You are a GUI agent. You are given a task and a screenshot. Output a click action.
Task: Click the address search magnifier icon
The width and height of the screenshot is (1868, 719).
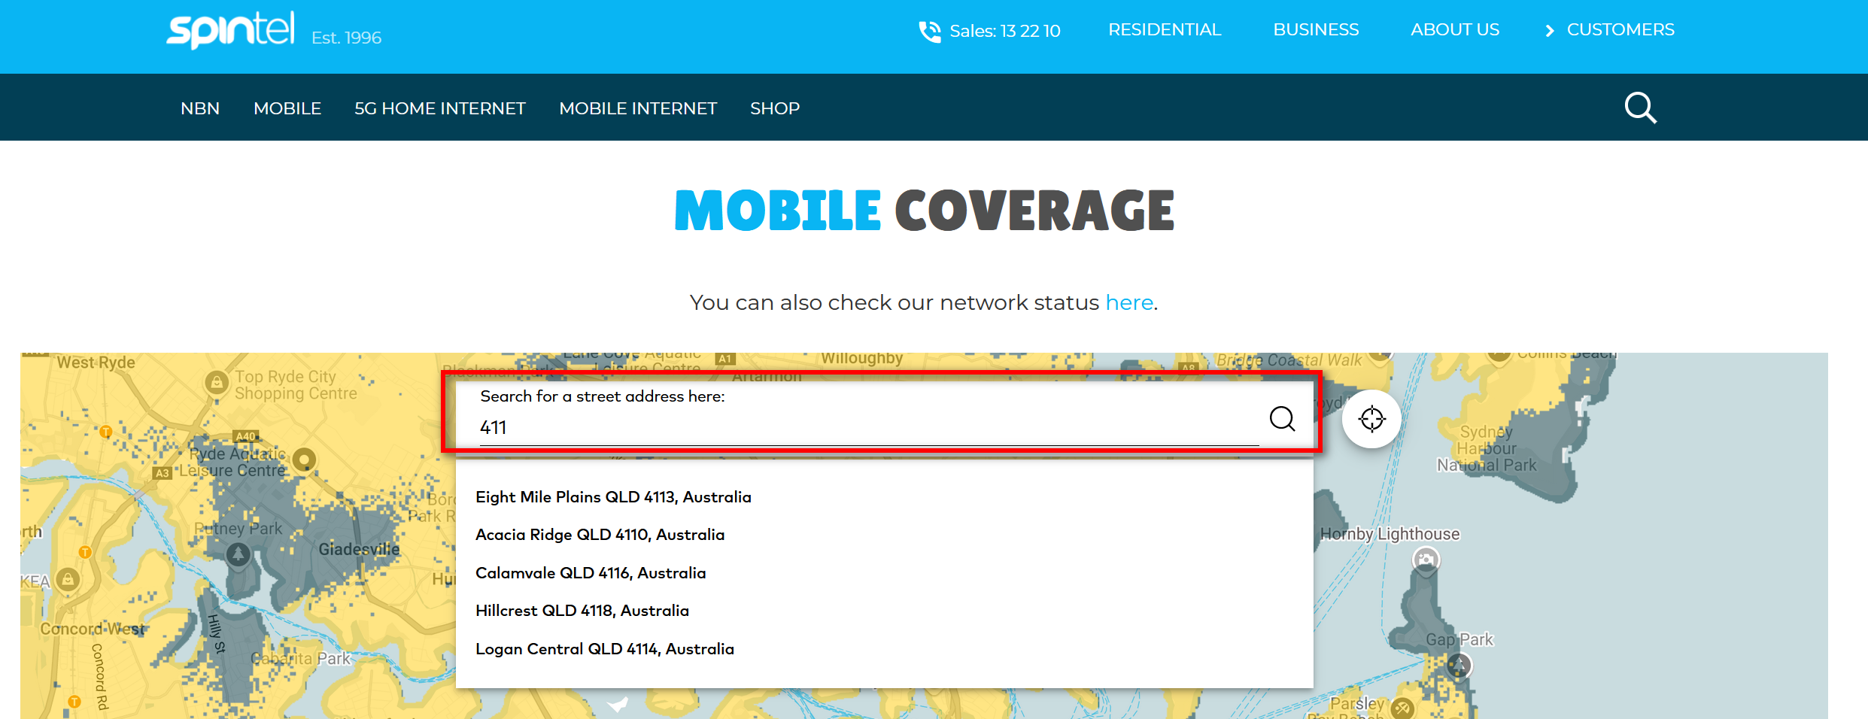coord(1282,418)
